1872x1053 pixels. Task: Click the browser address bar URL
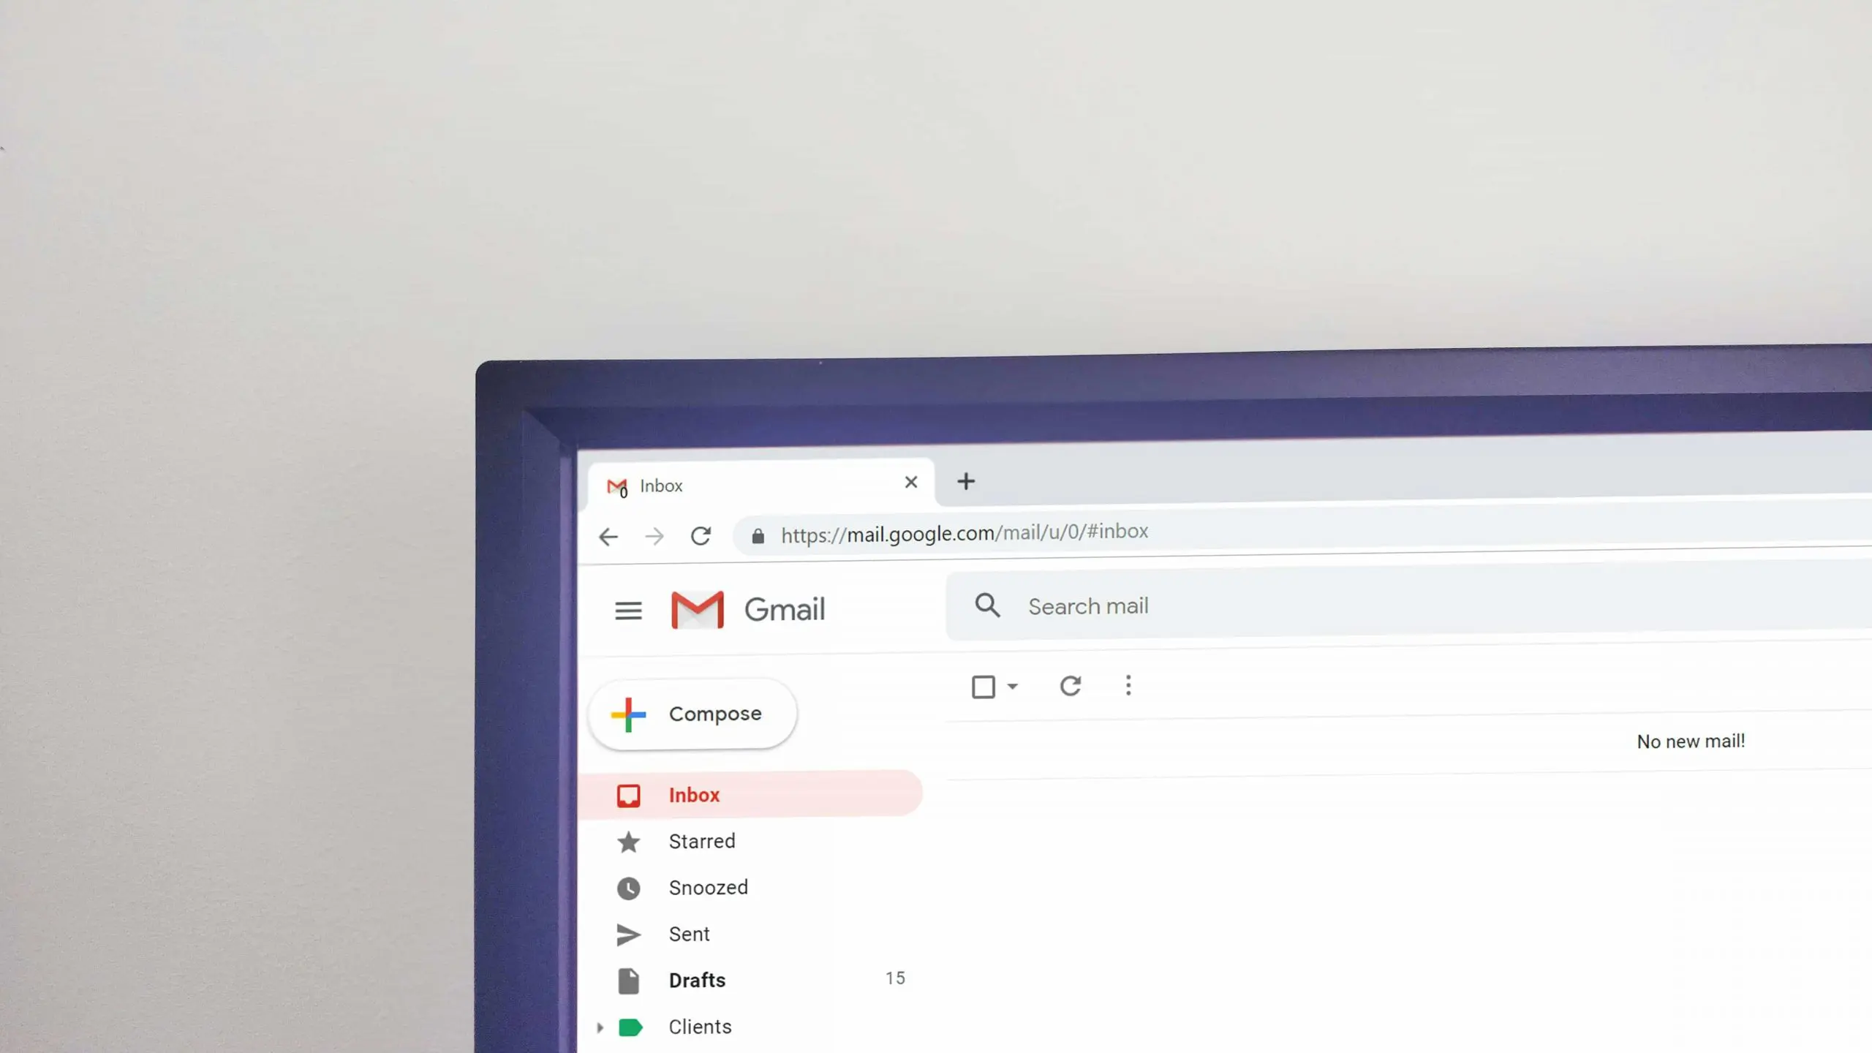click(965, 534)
